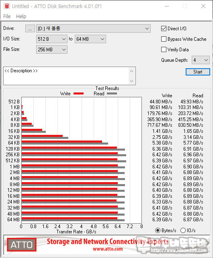Viewport: 213px width, 258px height.
Task: Click the Read column header in results
Action: 198,96
